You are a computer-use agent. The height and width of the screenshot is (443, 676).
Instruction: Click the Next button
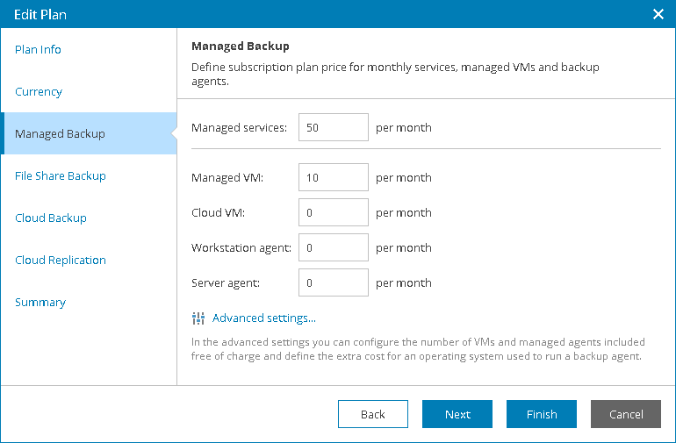(457, 414)
